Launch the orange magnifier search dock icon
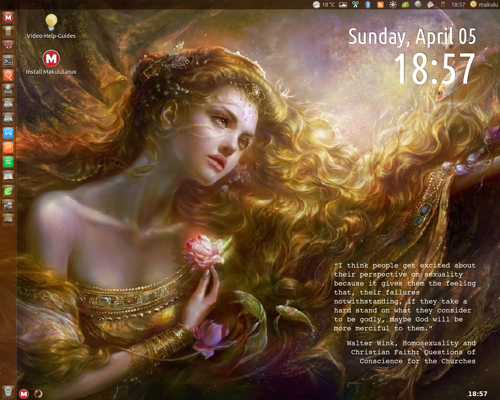 [x=8, y=75]
